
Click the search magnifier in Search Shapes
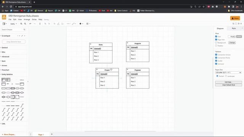24,30
